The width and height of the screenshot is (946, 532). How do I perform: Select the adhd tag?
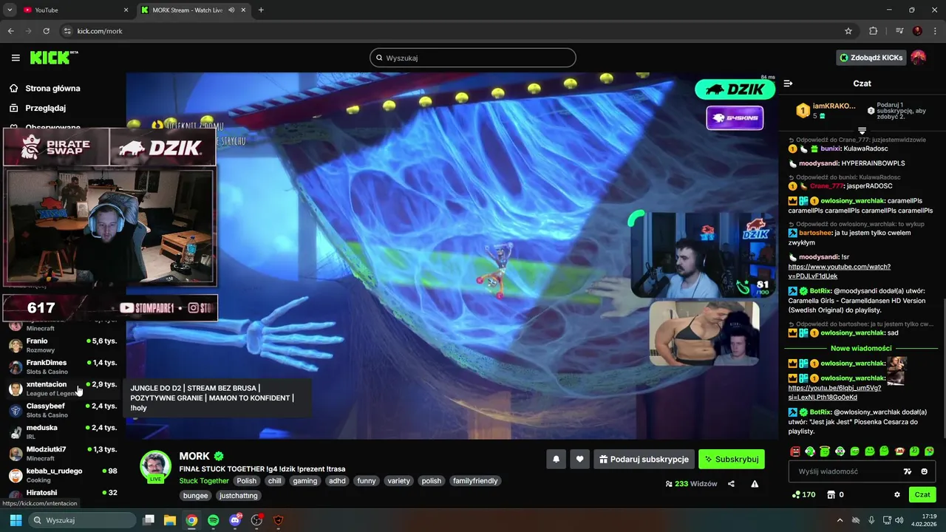338,480
